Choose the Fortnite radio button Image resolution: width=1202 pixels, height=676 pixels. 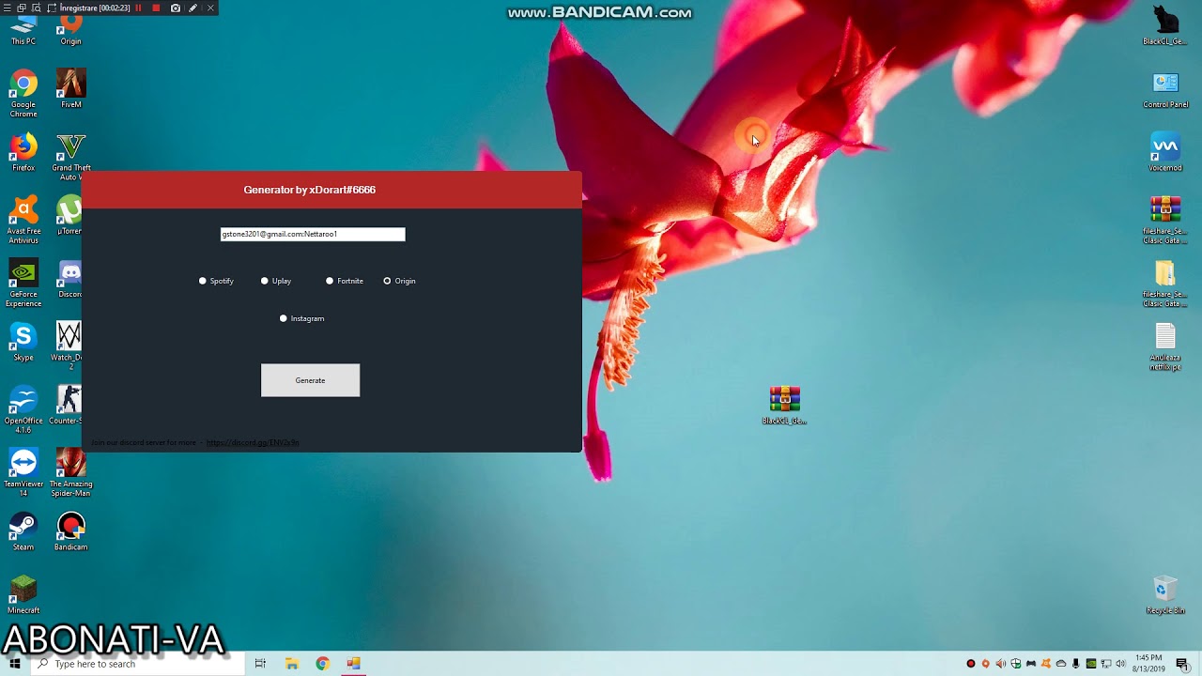330,281
